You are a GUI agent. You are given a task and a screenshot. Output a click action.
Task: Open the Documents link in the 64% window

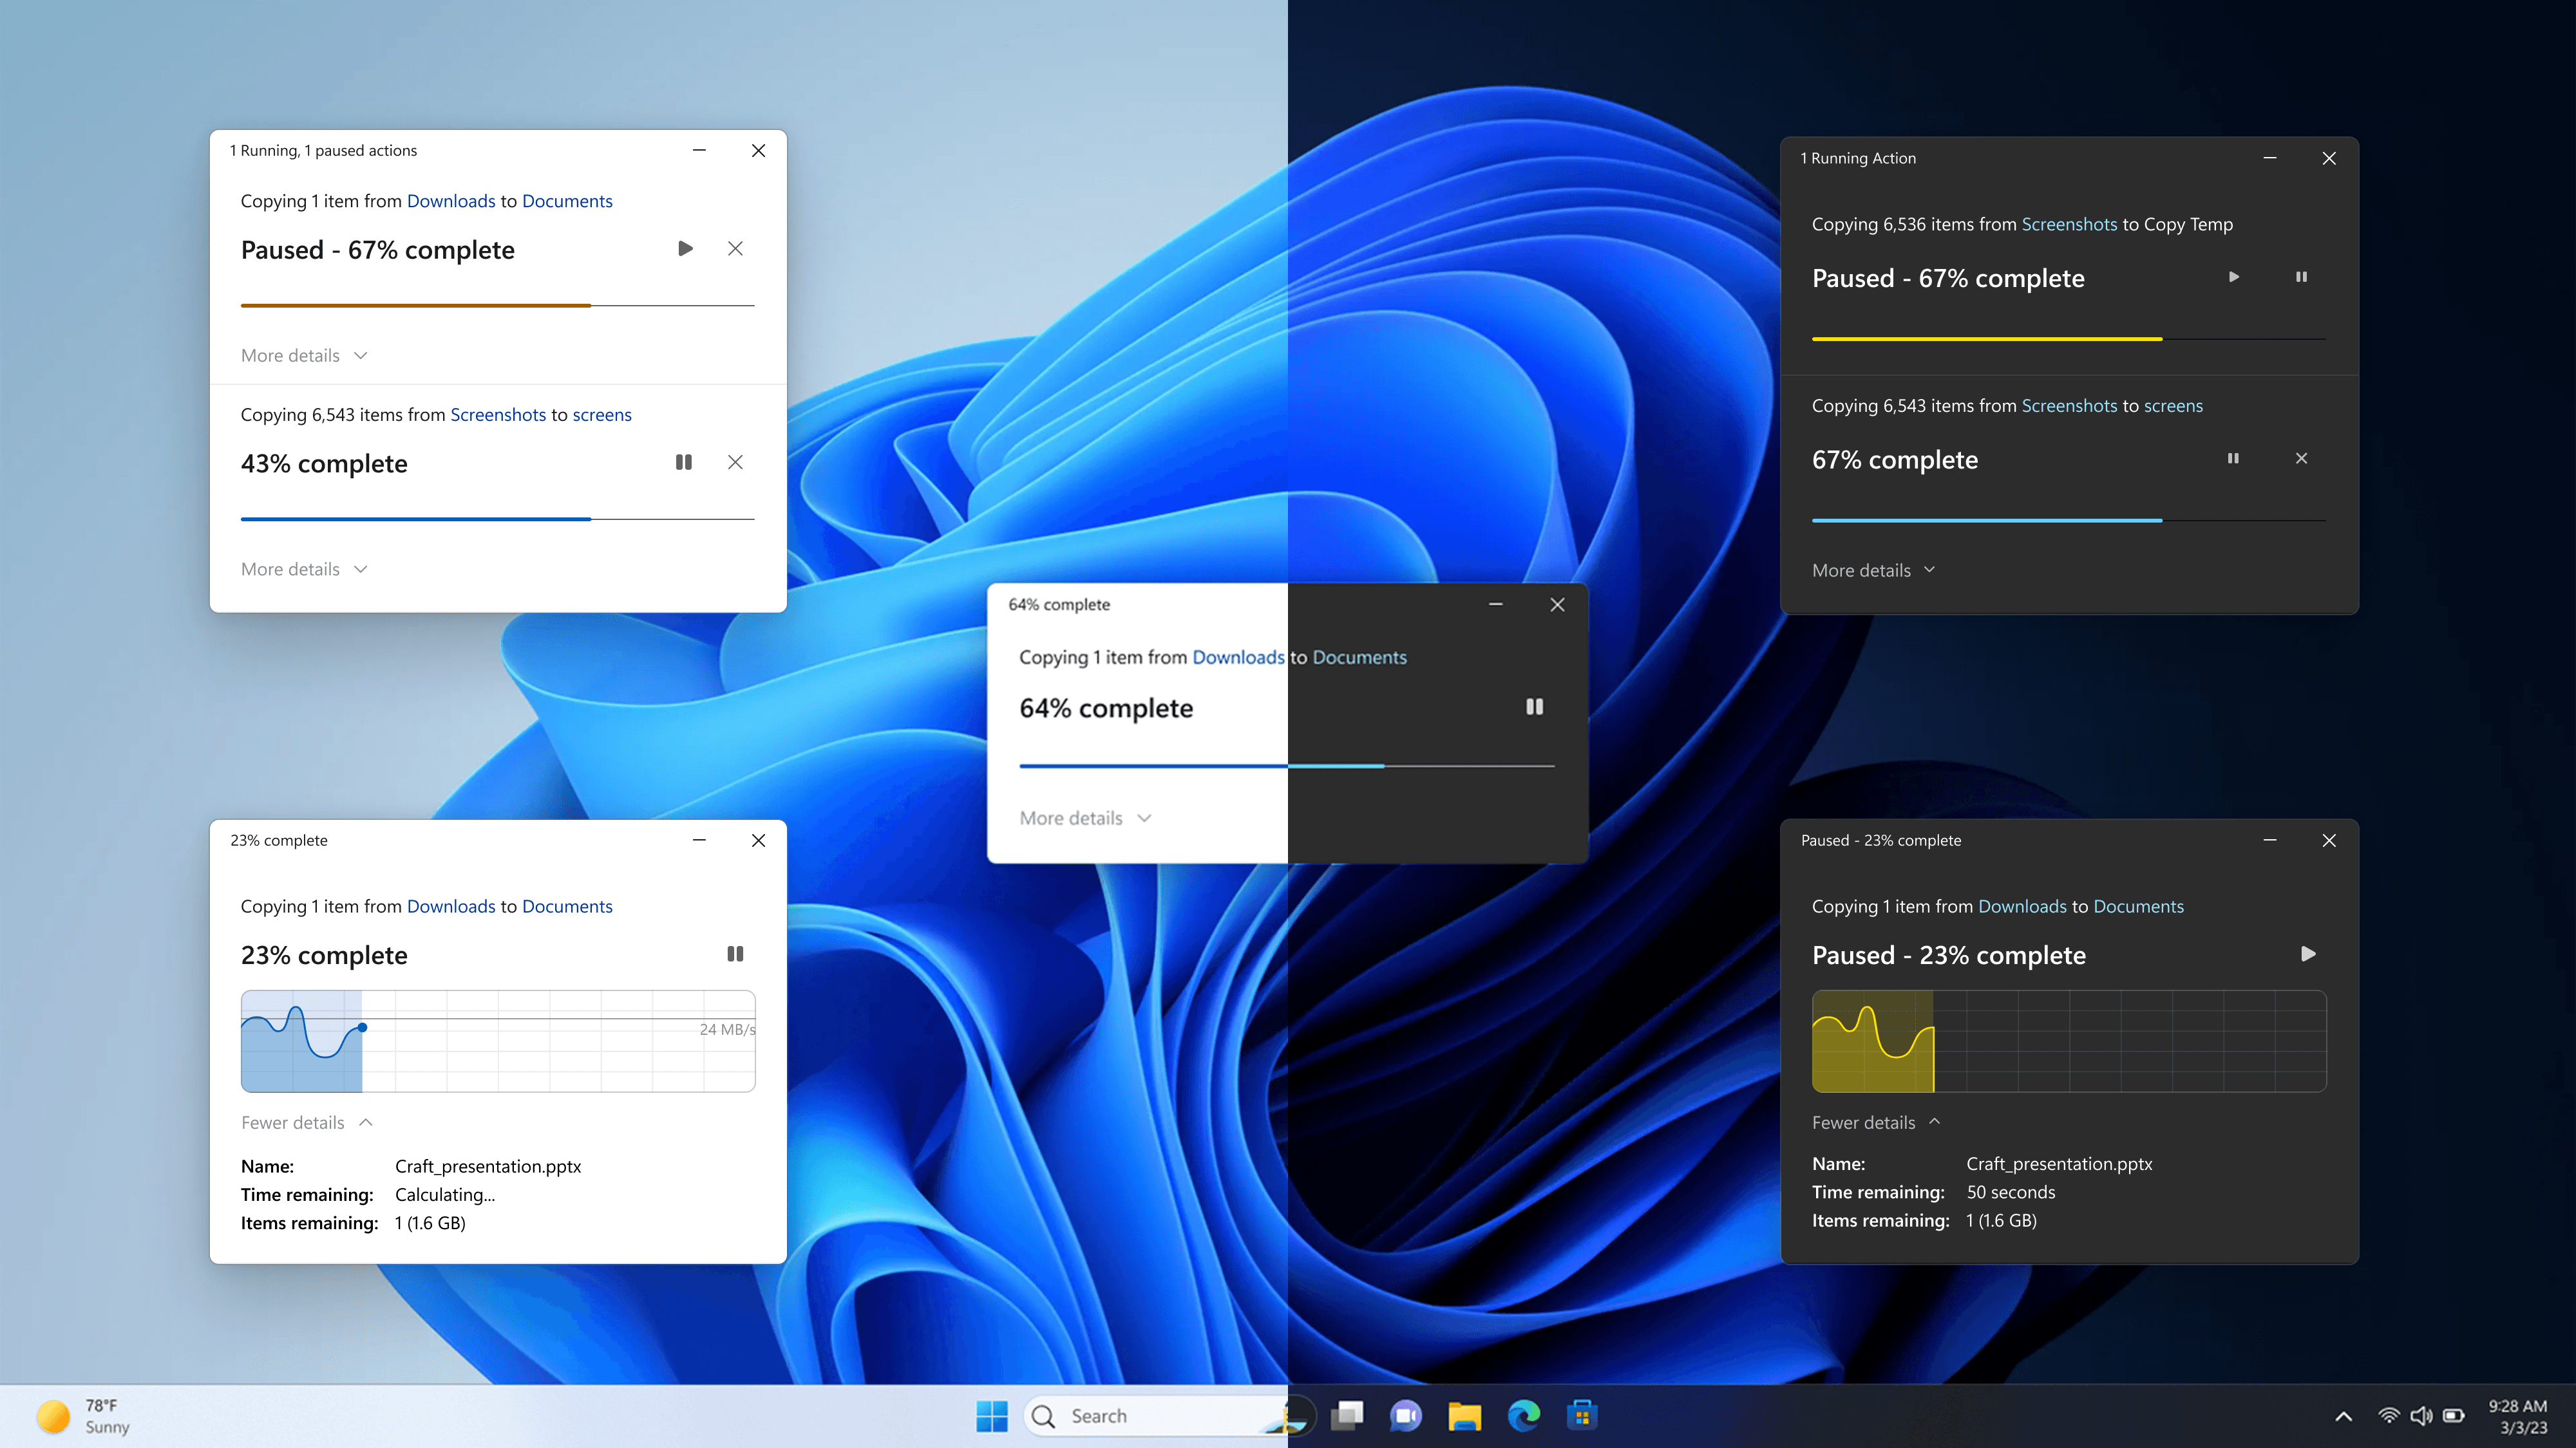point(1359,656)
